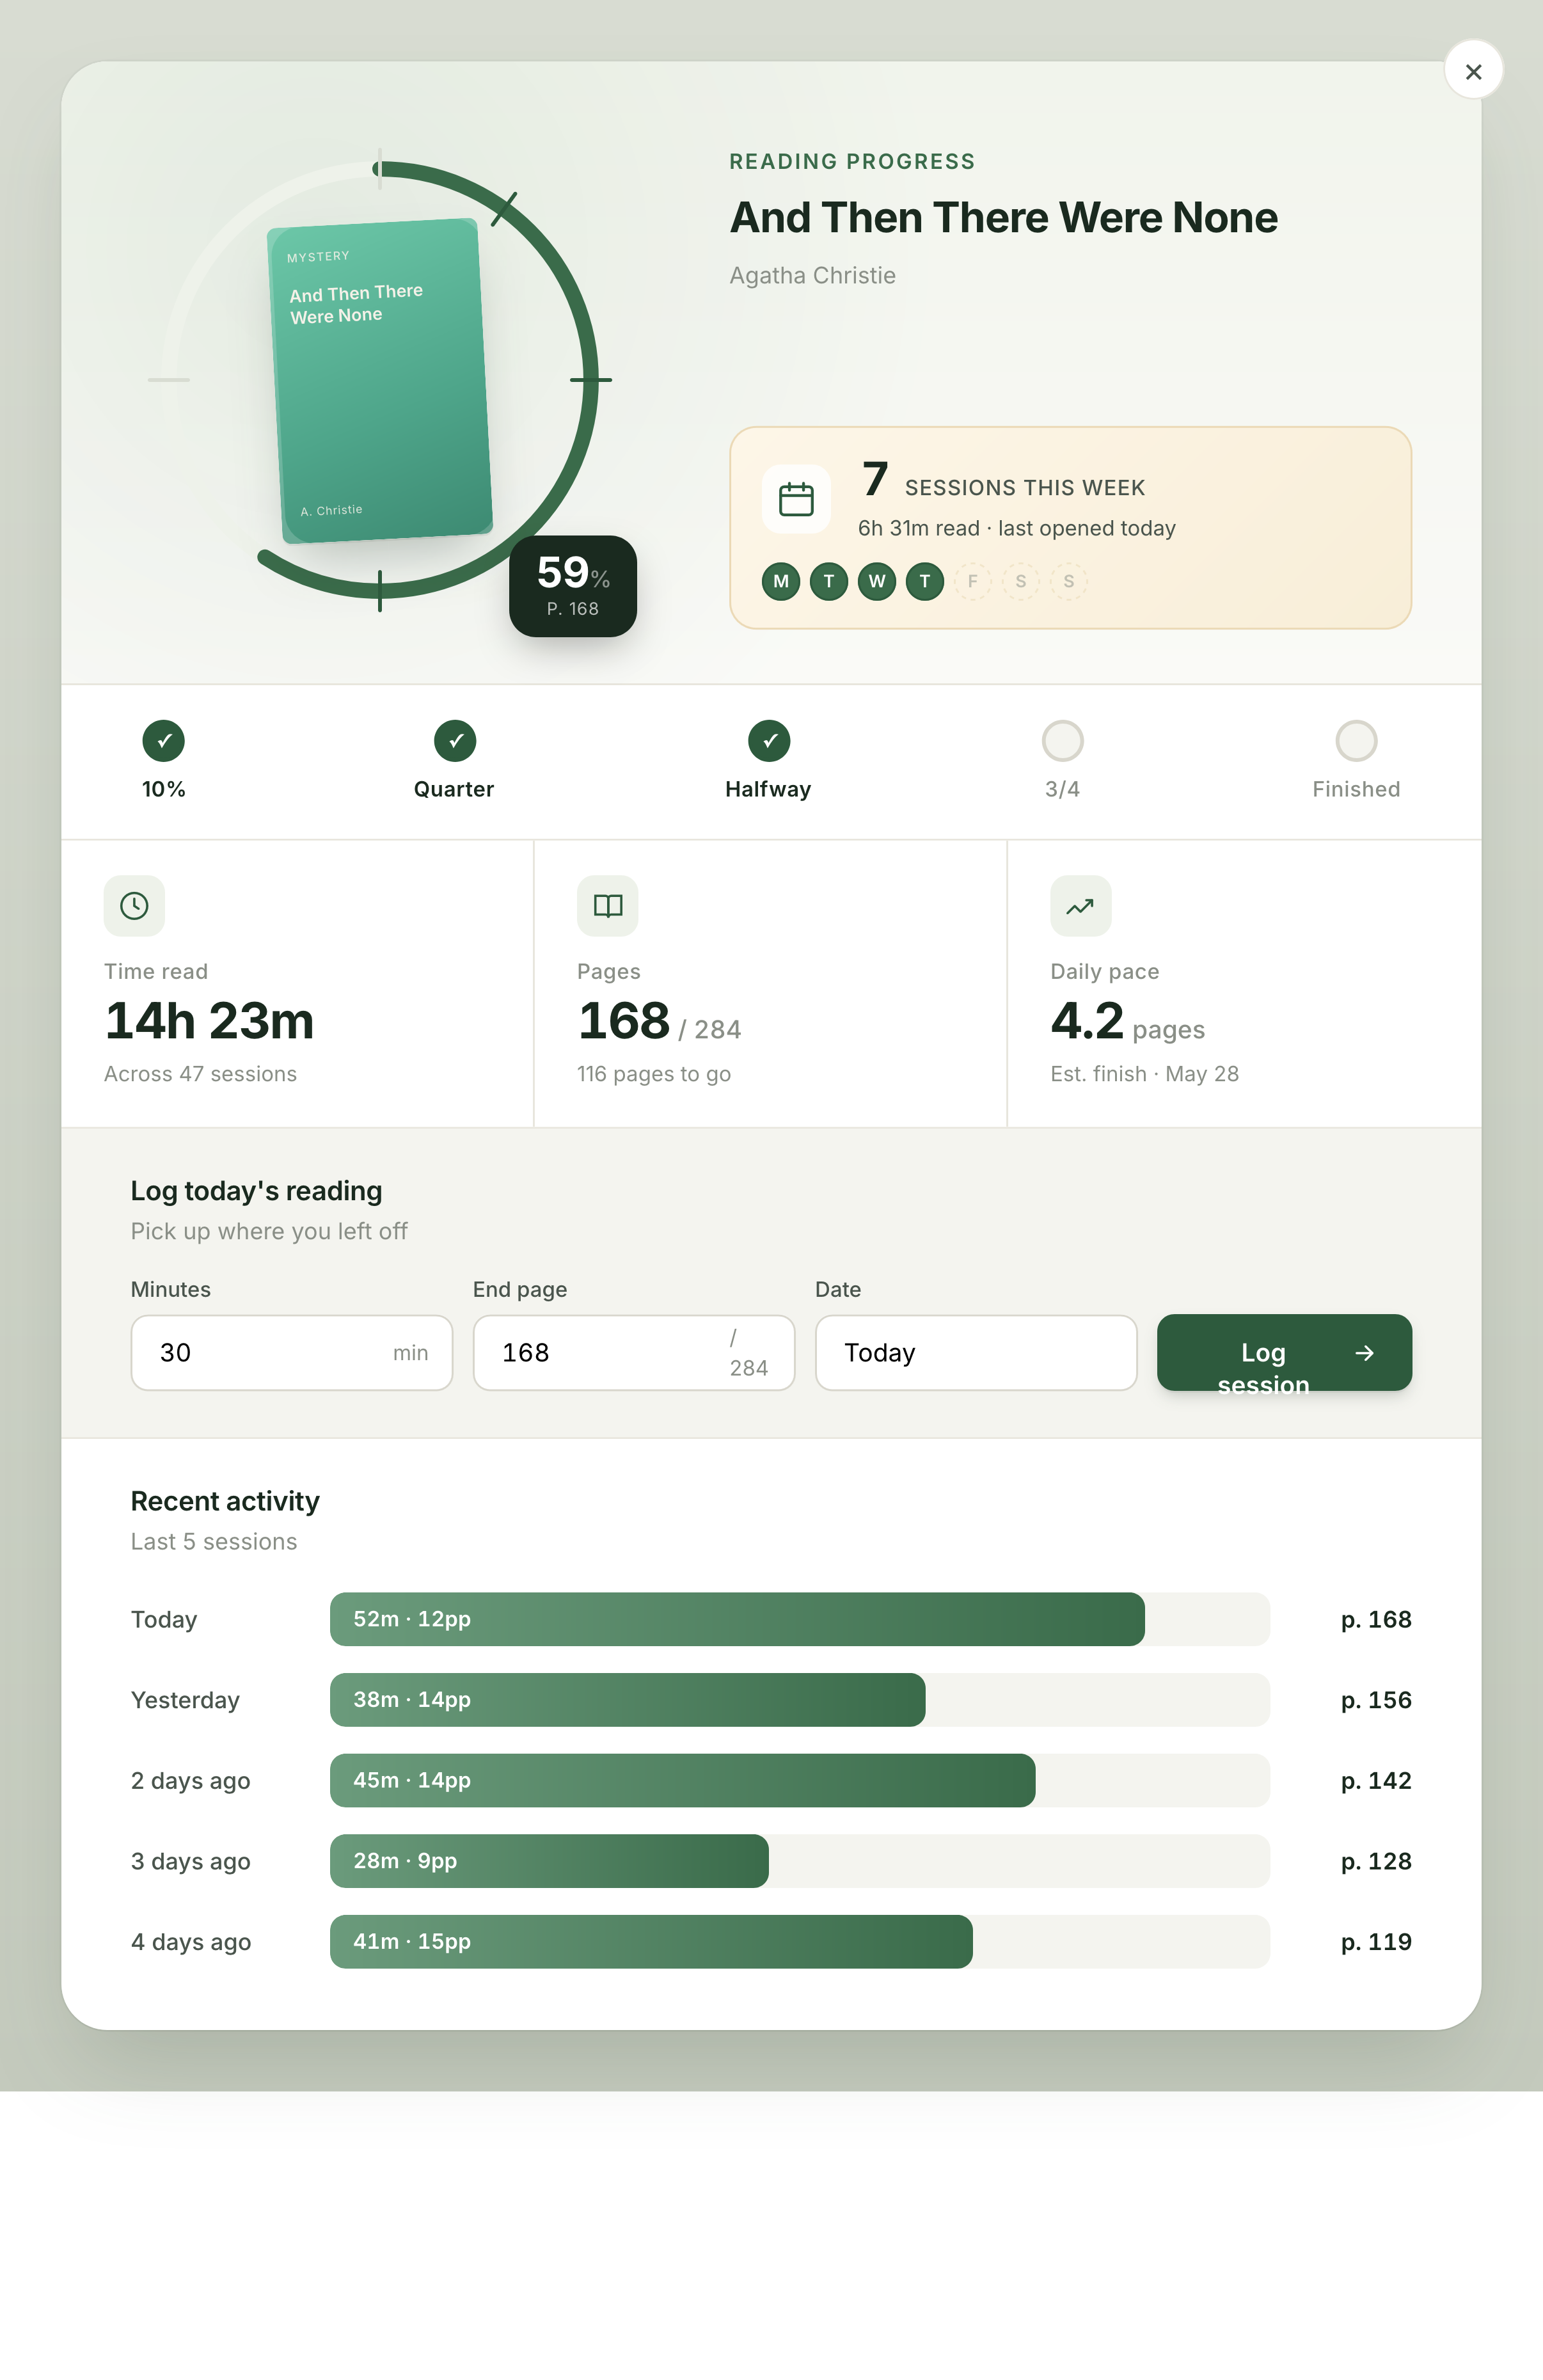The width and height of the screenshot is (1543, 2380).
Task: Select the 3/4 milestone circle
Action: coord(1062,741)
